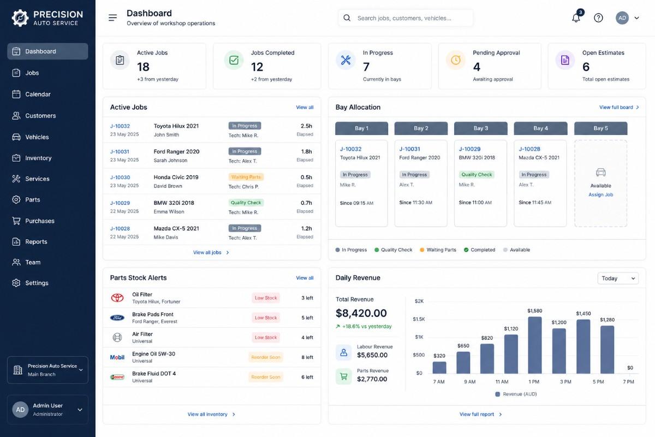Screen dimensions: 655x437
Task: Click Assign Job in Bay 5
Action: 600,195
